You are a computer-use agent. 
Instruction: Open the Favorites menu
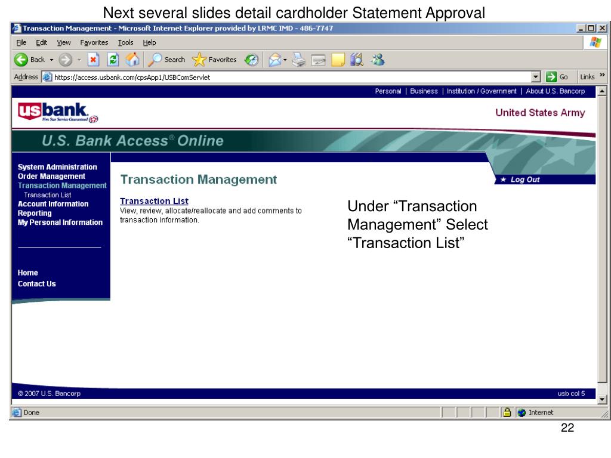tap(94, 42)
